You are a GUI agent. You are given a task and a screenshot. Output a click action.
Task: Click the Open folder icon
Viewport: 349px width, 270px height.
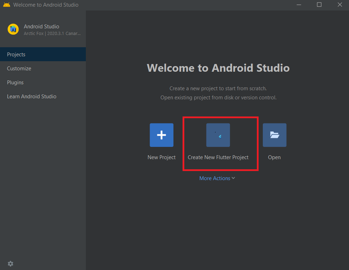click(x=274, y=135)
